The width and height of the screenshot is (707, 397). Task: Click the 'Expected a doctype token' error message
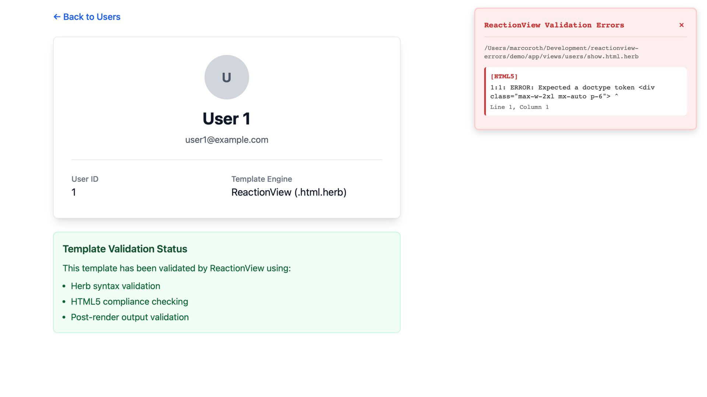point(572,92)
